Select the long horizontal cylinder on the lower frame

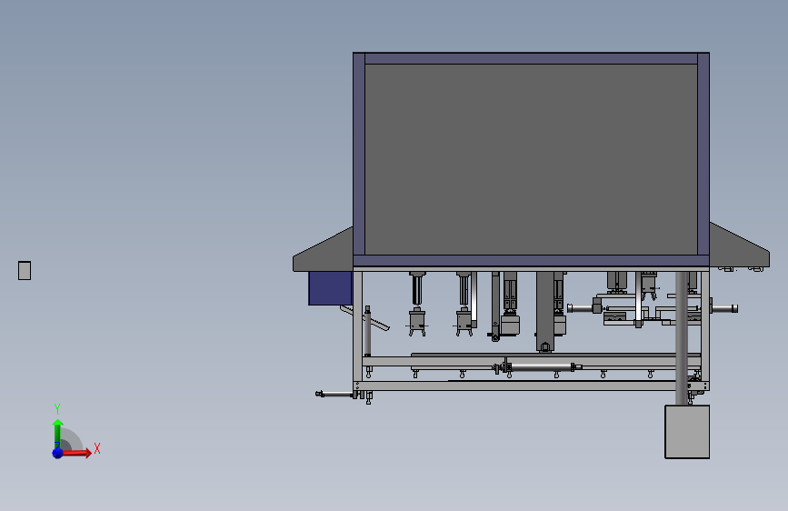(542, 367)
